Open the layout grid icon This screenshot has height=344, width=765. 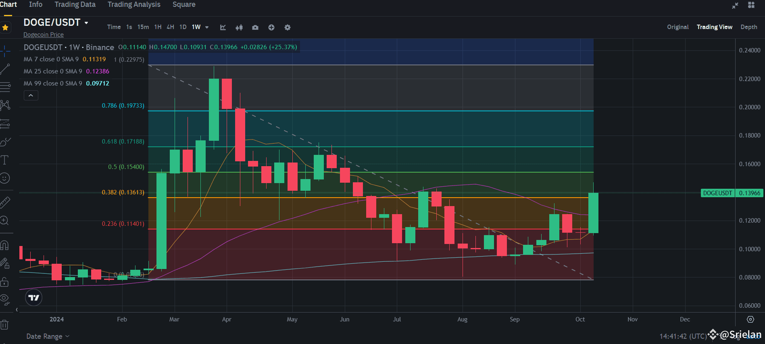[751, 5]
